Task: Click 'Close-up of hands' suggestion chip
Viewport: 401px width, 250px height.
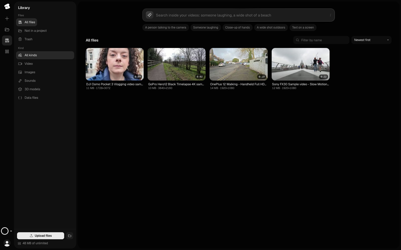Action: point(237,27)
